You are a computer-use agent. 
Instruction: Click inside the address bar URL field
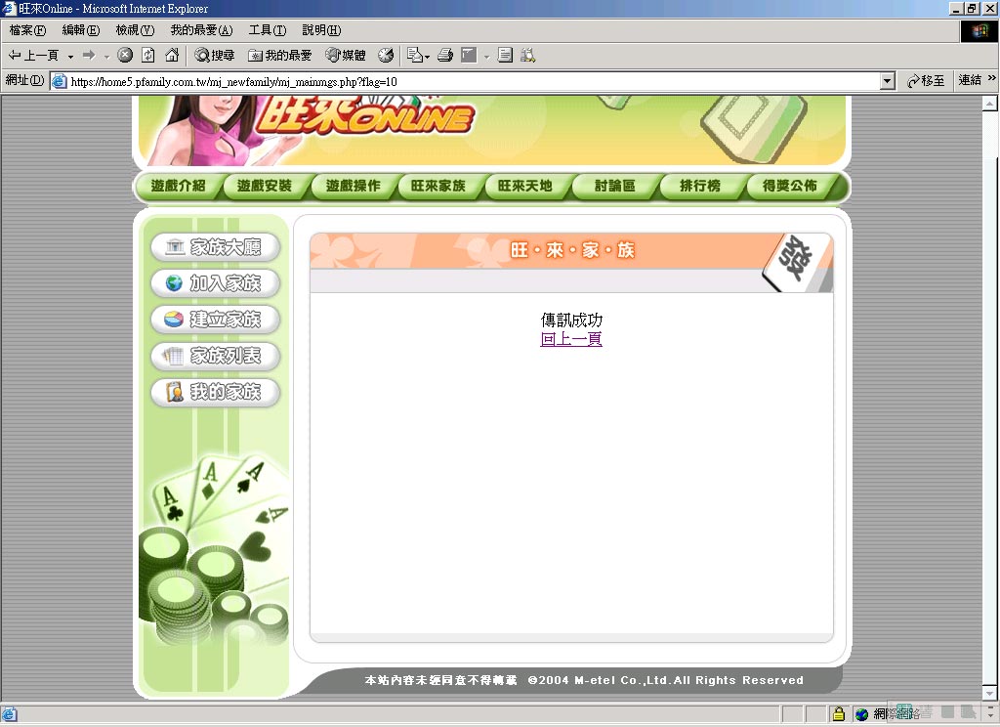click(x=469, y=81)
